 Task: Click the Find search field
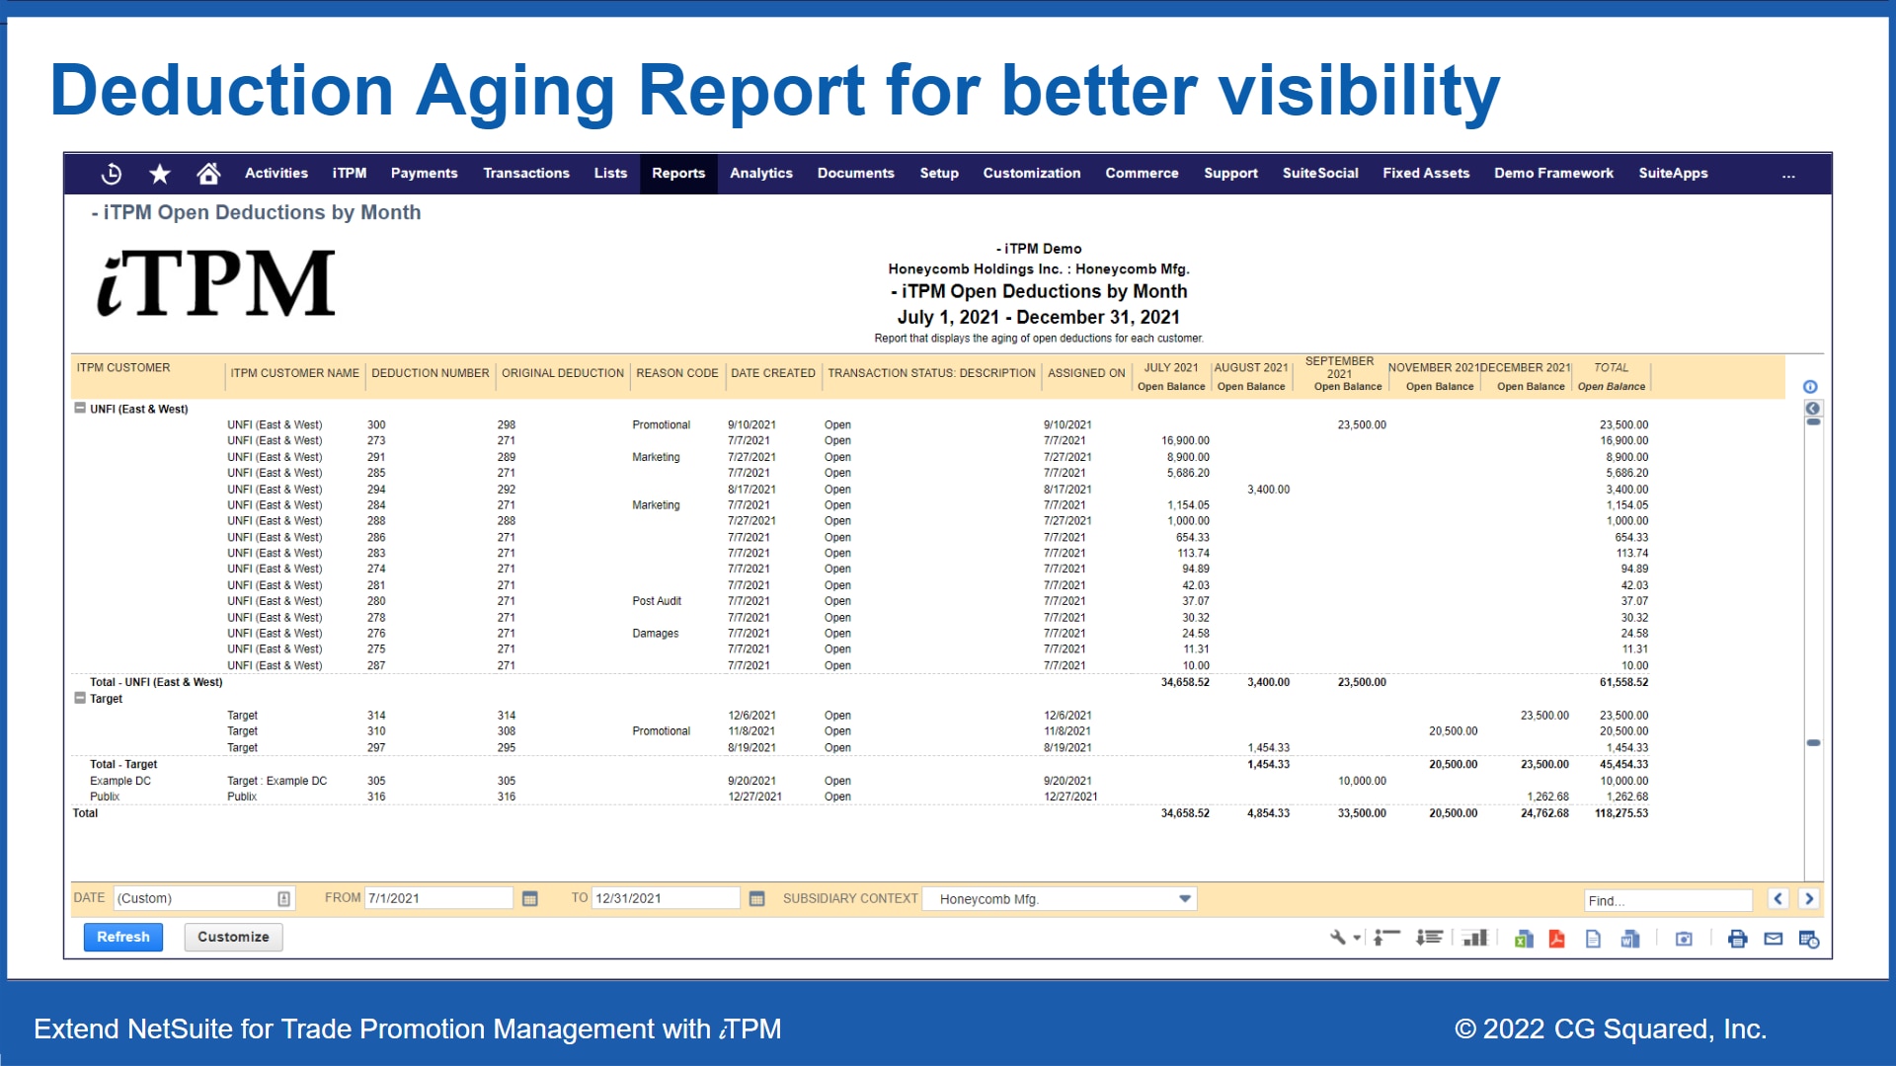pos(1667,900)
